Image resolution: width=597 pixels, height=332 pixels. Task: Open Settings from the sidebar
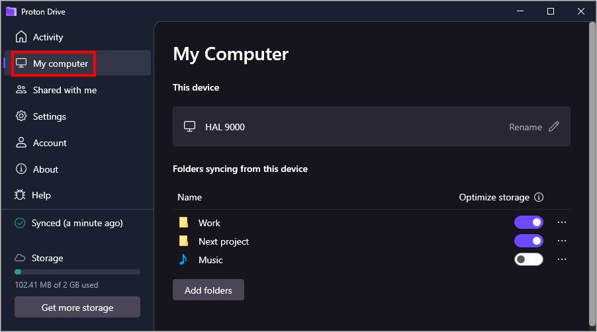click(x=77, y=116)
